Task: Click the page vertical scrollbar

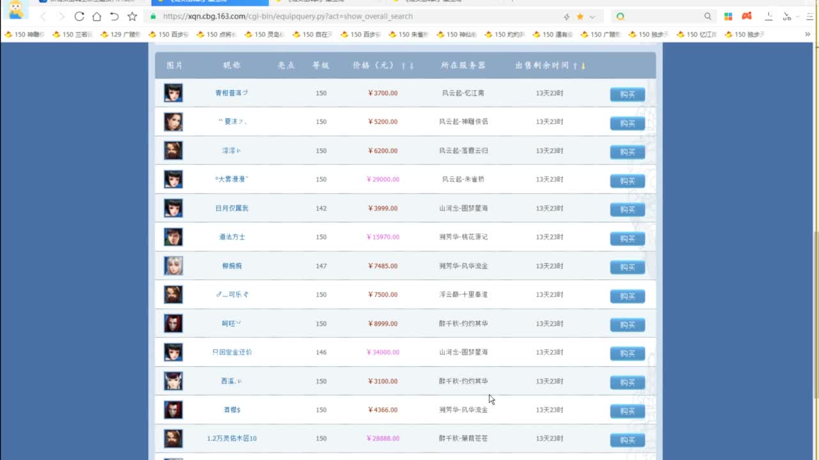Action: pos(815,287)
